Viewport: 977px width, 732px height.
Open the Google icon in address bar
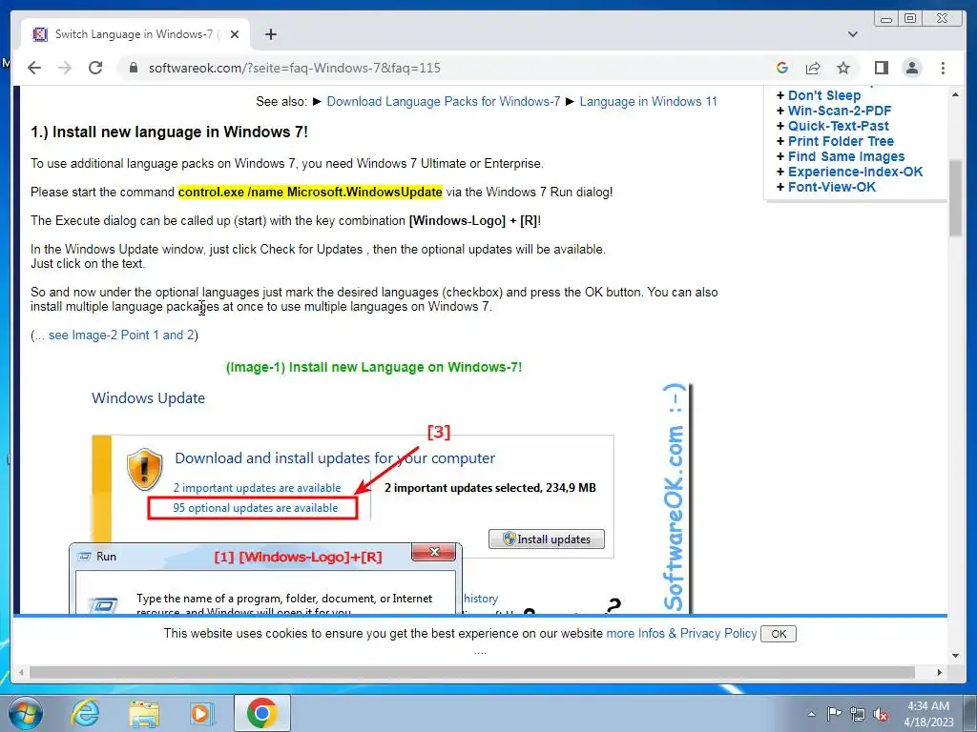tap(782, 68)
